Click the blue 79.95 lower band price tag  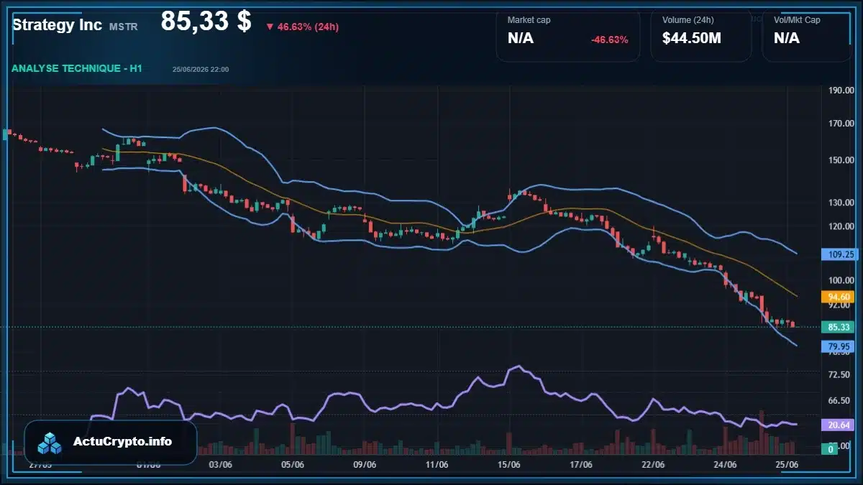point(839,347)
